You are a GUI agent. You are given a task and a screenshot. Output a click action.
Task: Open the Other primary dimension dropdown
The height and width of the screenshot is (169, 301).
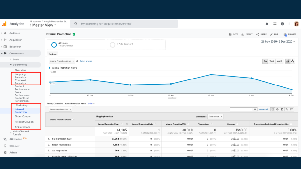pos(91,104)
